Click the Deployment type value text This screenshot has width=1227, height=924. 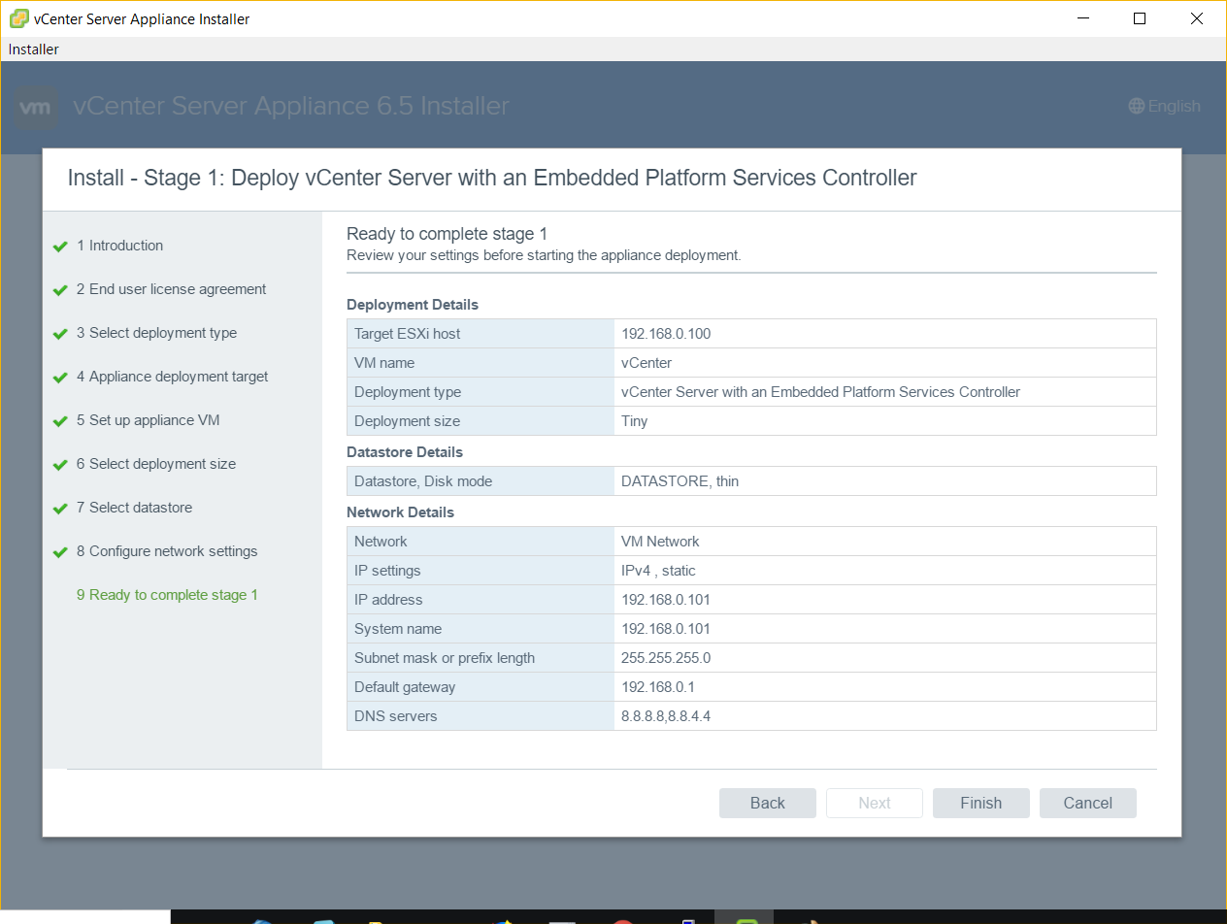point(820,392)
